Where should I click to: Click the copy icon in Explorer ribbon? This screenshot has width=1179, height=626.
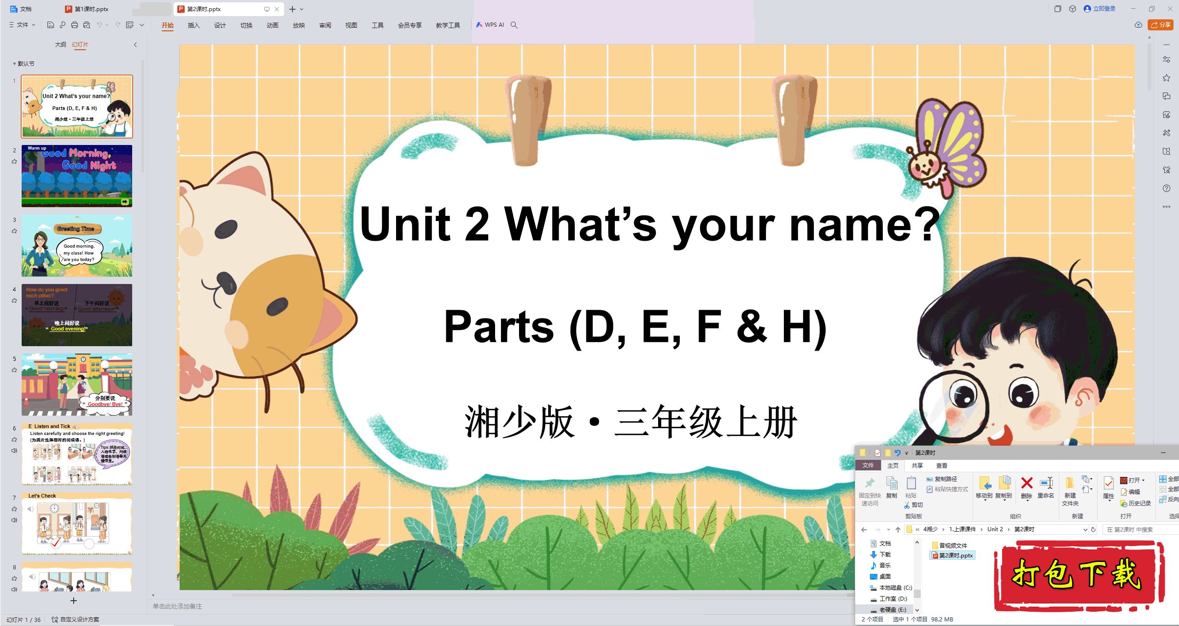point(892,483)
